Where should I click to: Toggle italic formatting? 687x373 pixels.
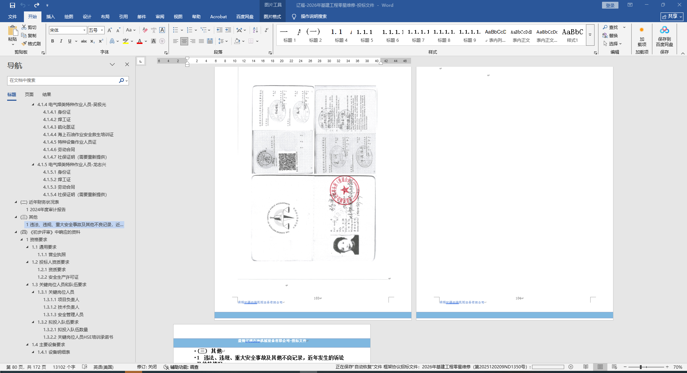click(x=61, y=41)
